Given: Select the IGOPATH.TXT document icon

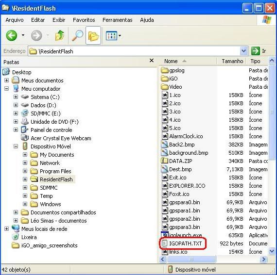Looking at the screenshot, I should pos(164,243).
